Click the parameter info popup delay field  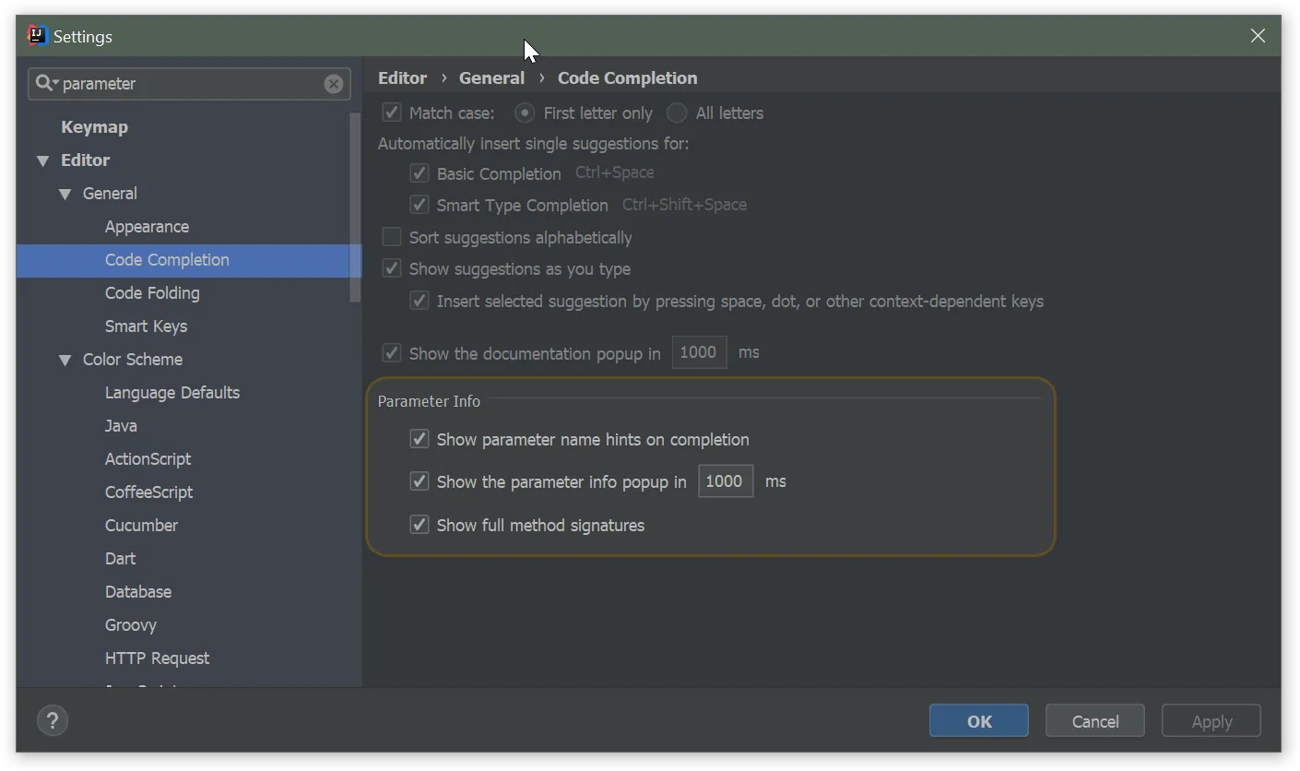tap(725, 481)
